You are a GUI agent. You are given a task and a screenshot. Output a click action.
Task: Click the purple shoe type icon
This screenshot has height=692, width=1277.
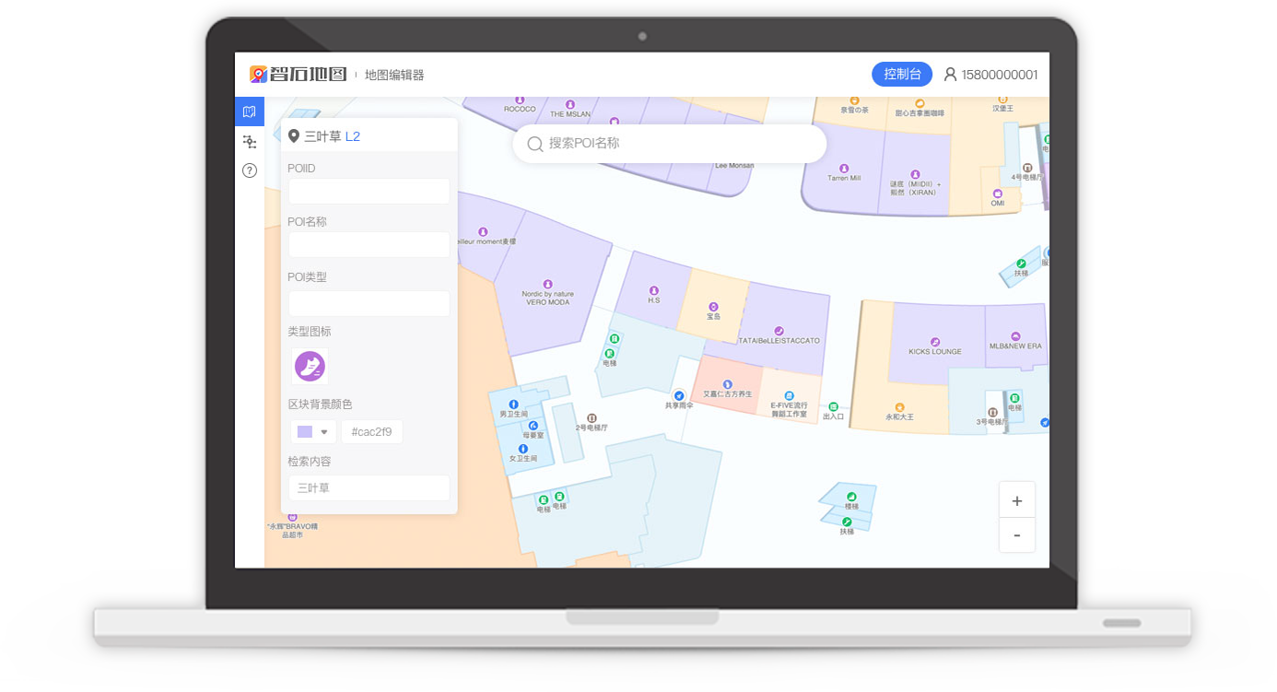[310, 367]
